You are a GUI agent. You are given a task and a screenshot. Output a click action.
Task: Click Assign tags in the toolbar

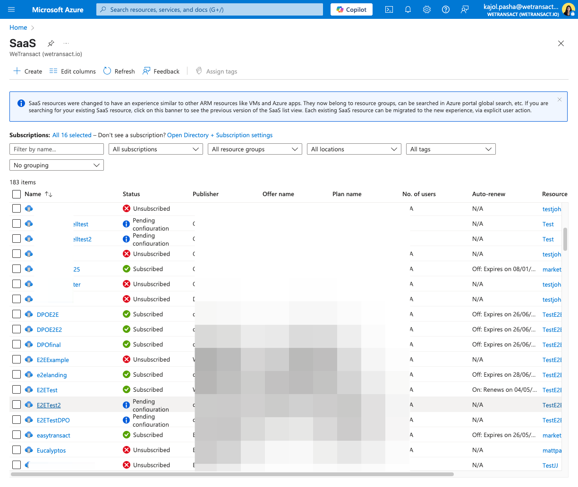216,71
